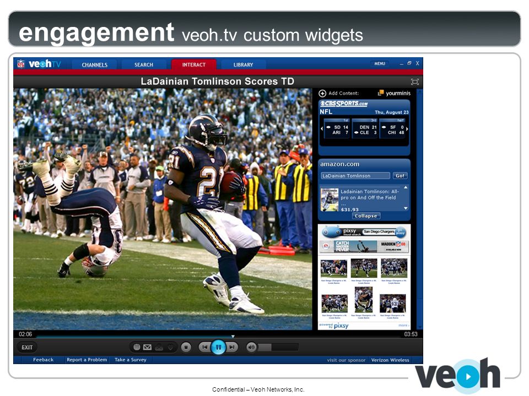The image size is (529, 396).
Task: Move Amazon results up with up arrow
Action: [x=406, y=187]
